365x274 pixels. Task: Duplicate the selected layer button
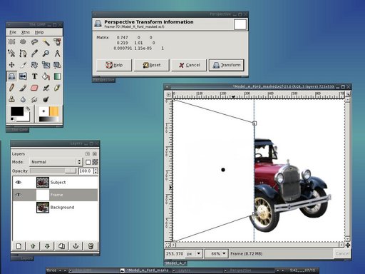61,246
